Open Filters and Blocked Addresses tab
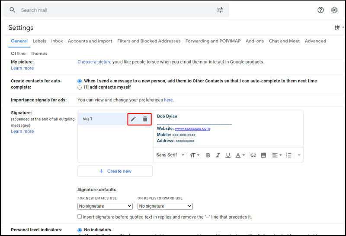The height and width of the screenshot is (236, 346). pos(149,41)
